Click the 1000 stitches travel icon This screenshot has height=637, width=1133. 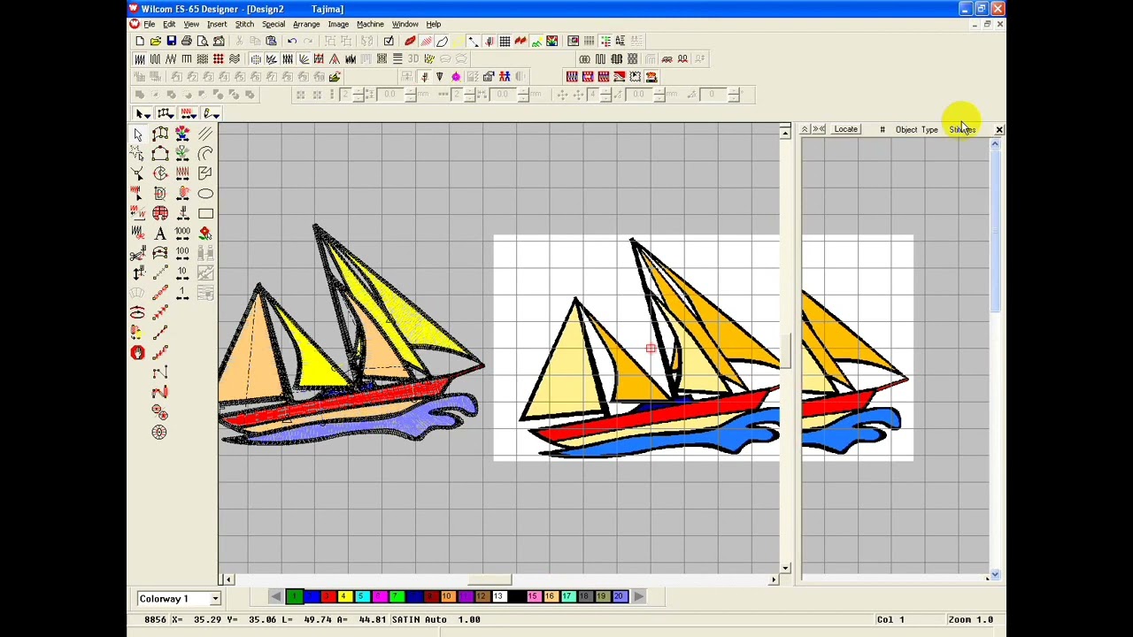coord(182,234)
